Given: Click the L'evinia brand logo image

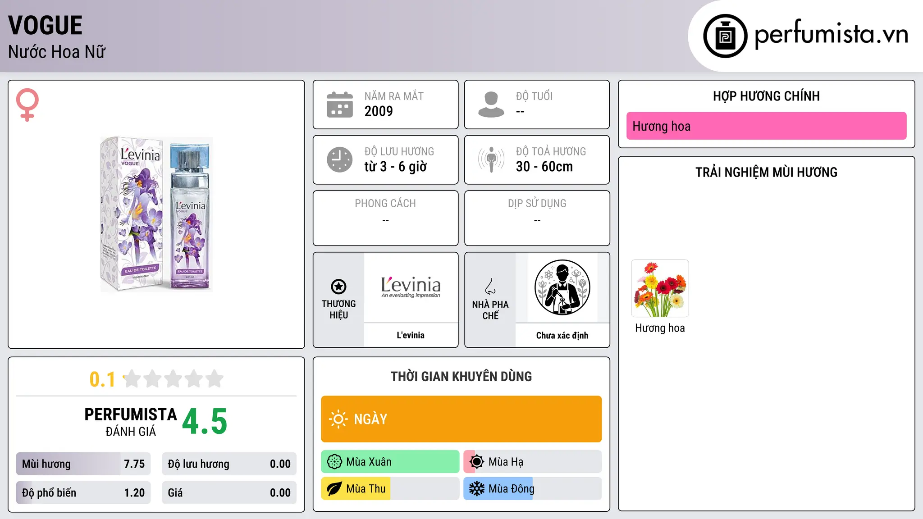Looking at the screenshot, I should 411,287.
